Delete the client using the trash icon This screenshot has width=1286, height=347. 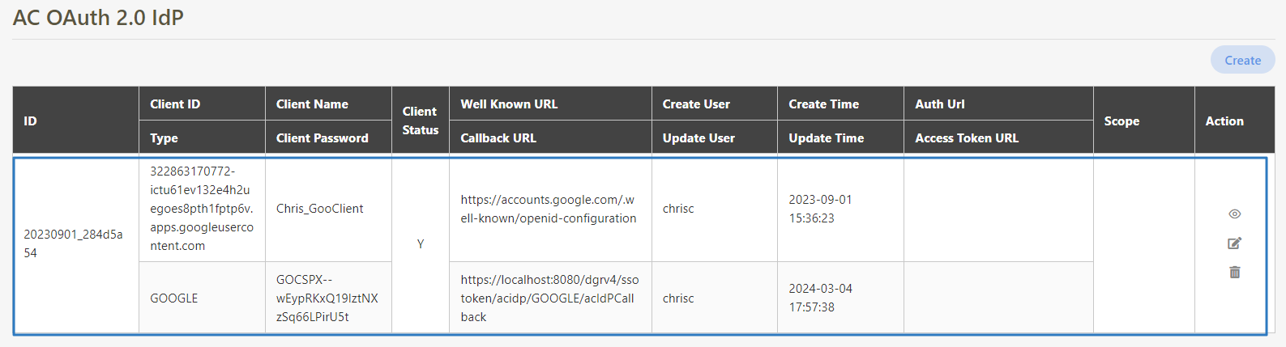click(x=1234, y=273)
